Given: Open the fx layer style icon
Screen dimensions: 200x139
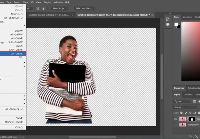Looking at the screenshot, I should 196,136.
